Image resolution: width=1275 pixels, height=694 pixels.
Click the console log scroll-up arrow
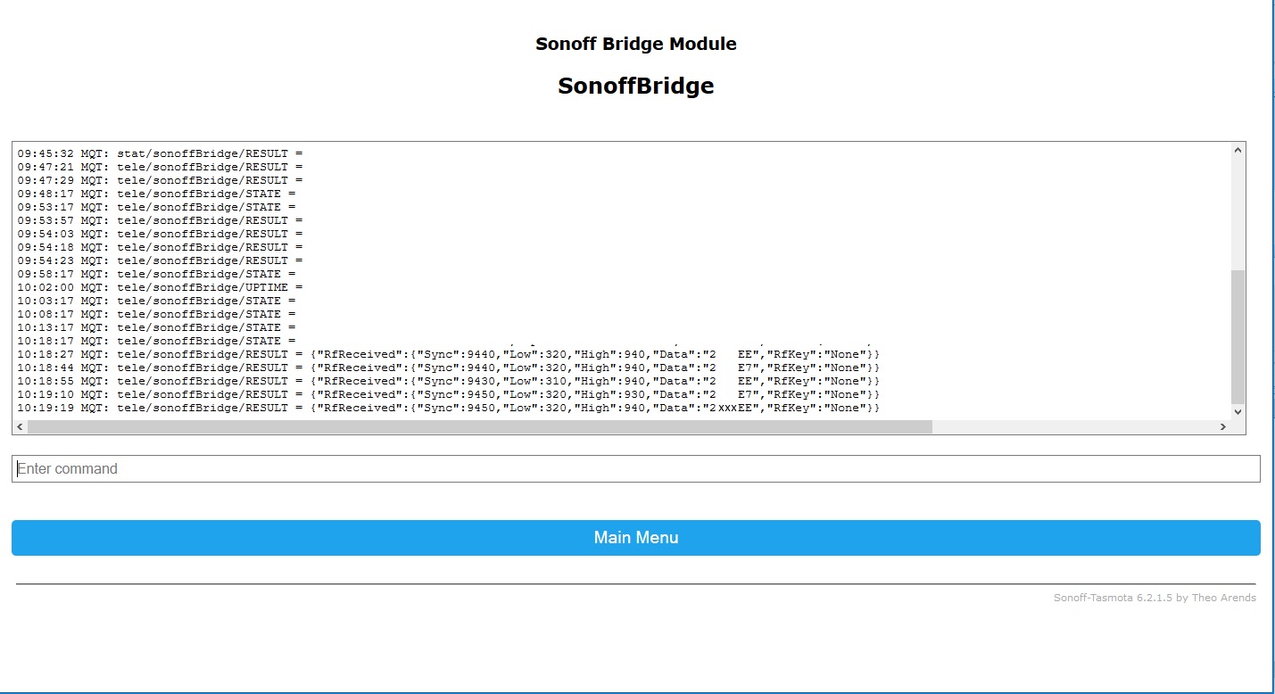point(1238,151)
